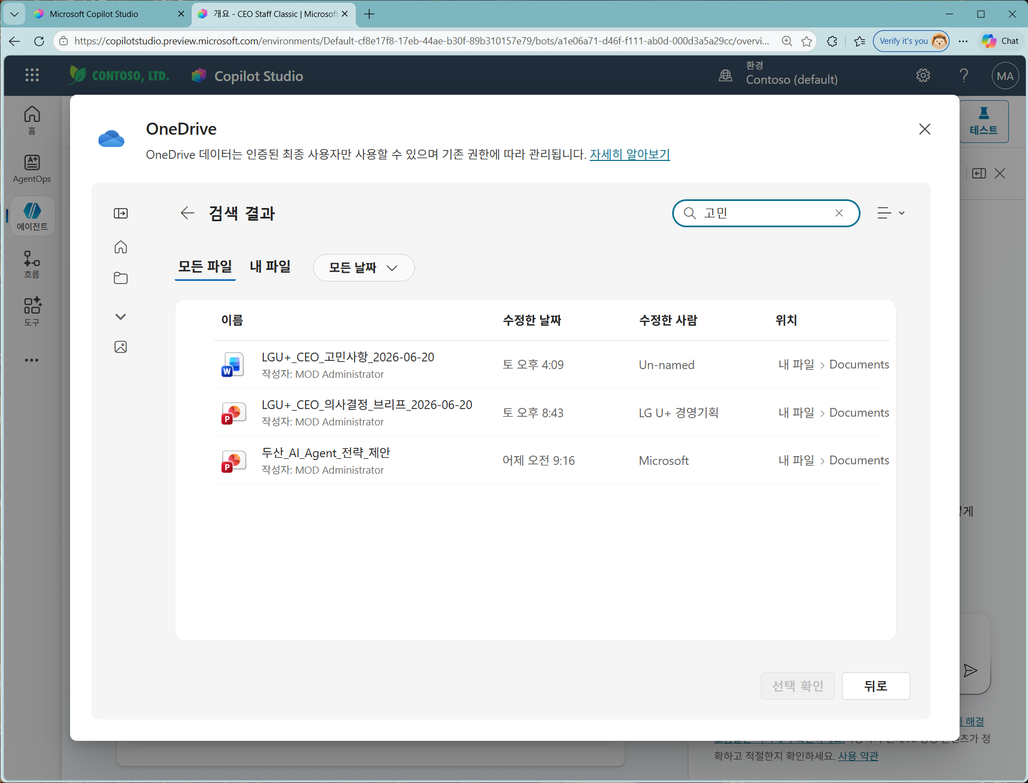Open 도구 tools in sidebar
The image size is (1028, 783).
pos(32,312)
